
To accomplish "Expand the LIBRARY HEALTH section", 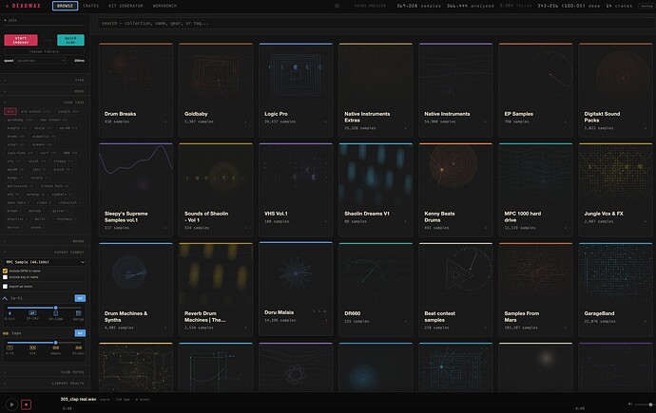I will [45, 383].
